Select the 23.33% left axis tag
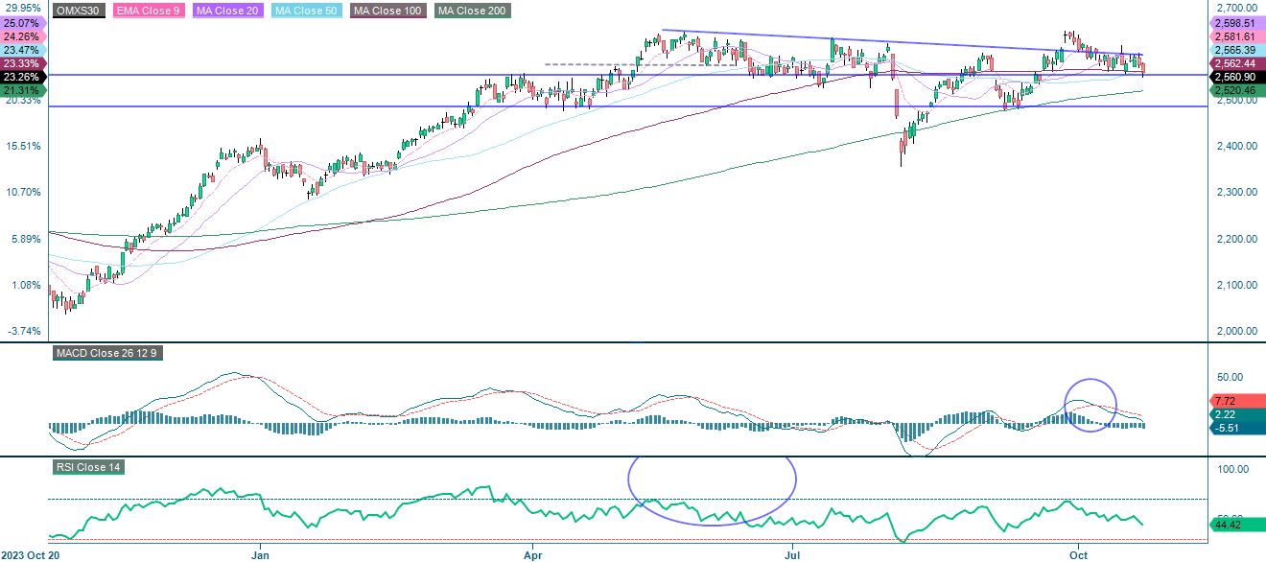The width and height of the screenshot is (1266, 562). tap(23, 63)
